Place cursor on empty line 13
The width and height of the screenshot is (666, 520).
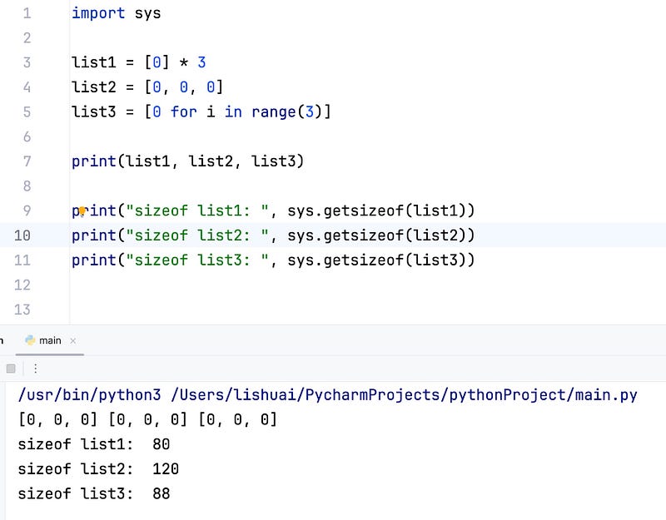click(250, 310)
